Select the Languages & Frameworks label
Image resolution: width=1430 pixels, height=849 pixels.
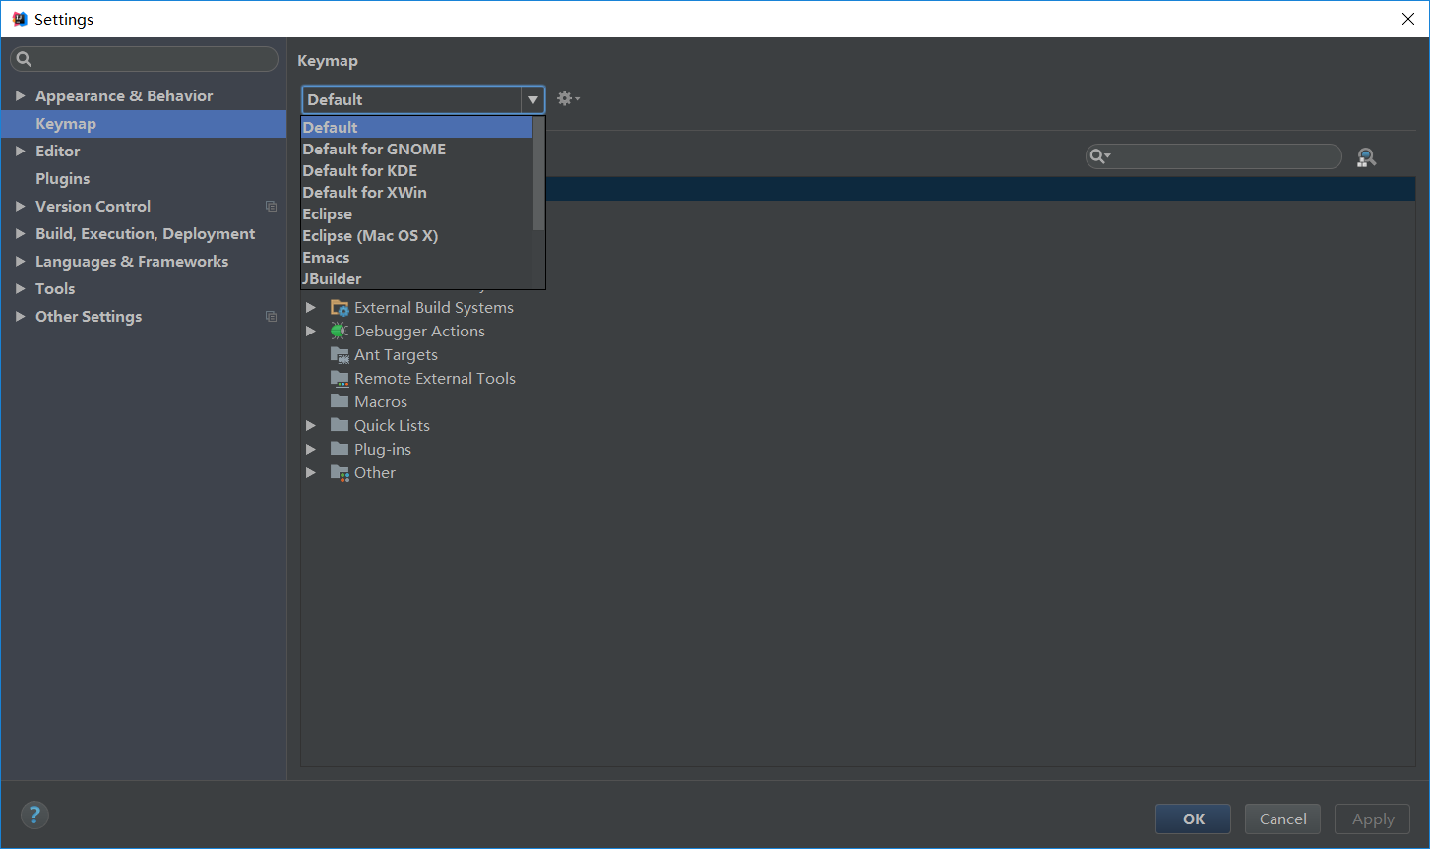click(x=132, y=262)
